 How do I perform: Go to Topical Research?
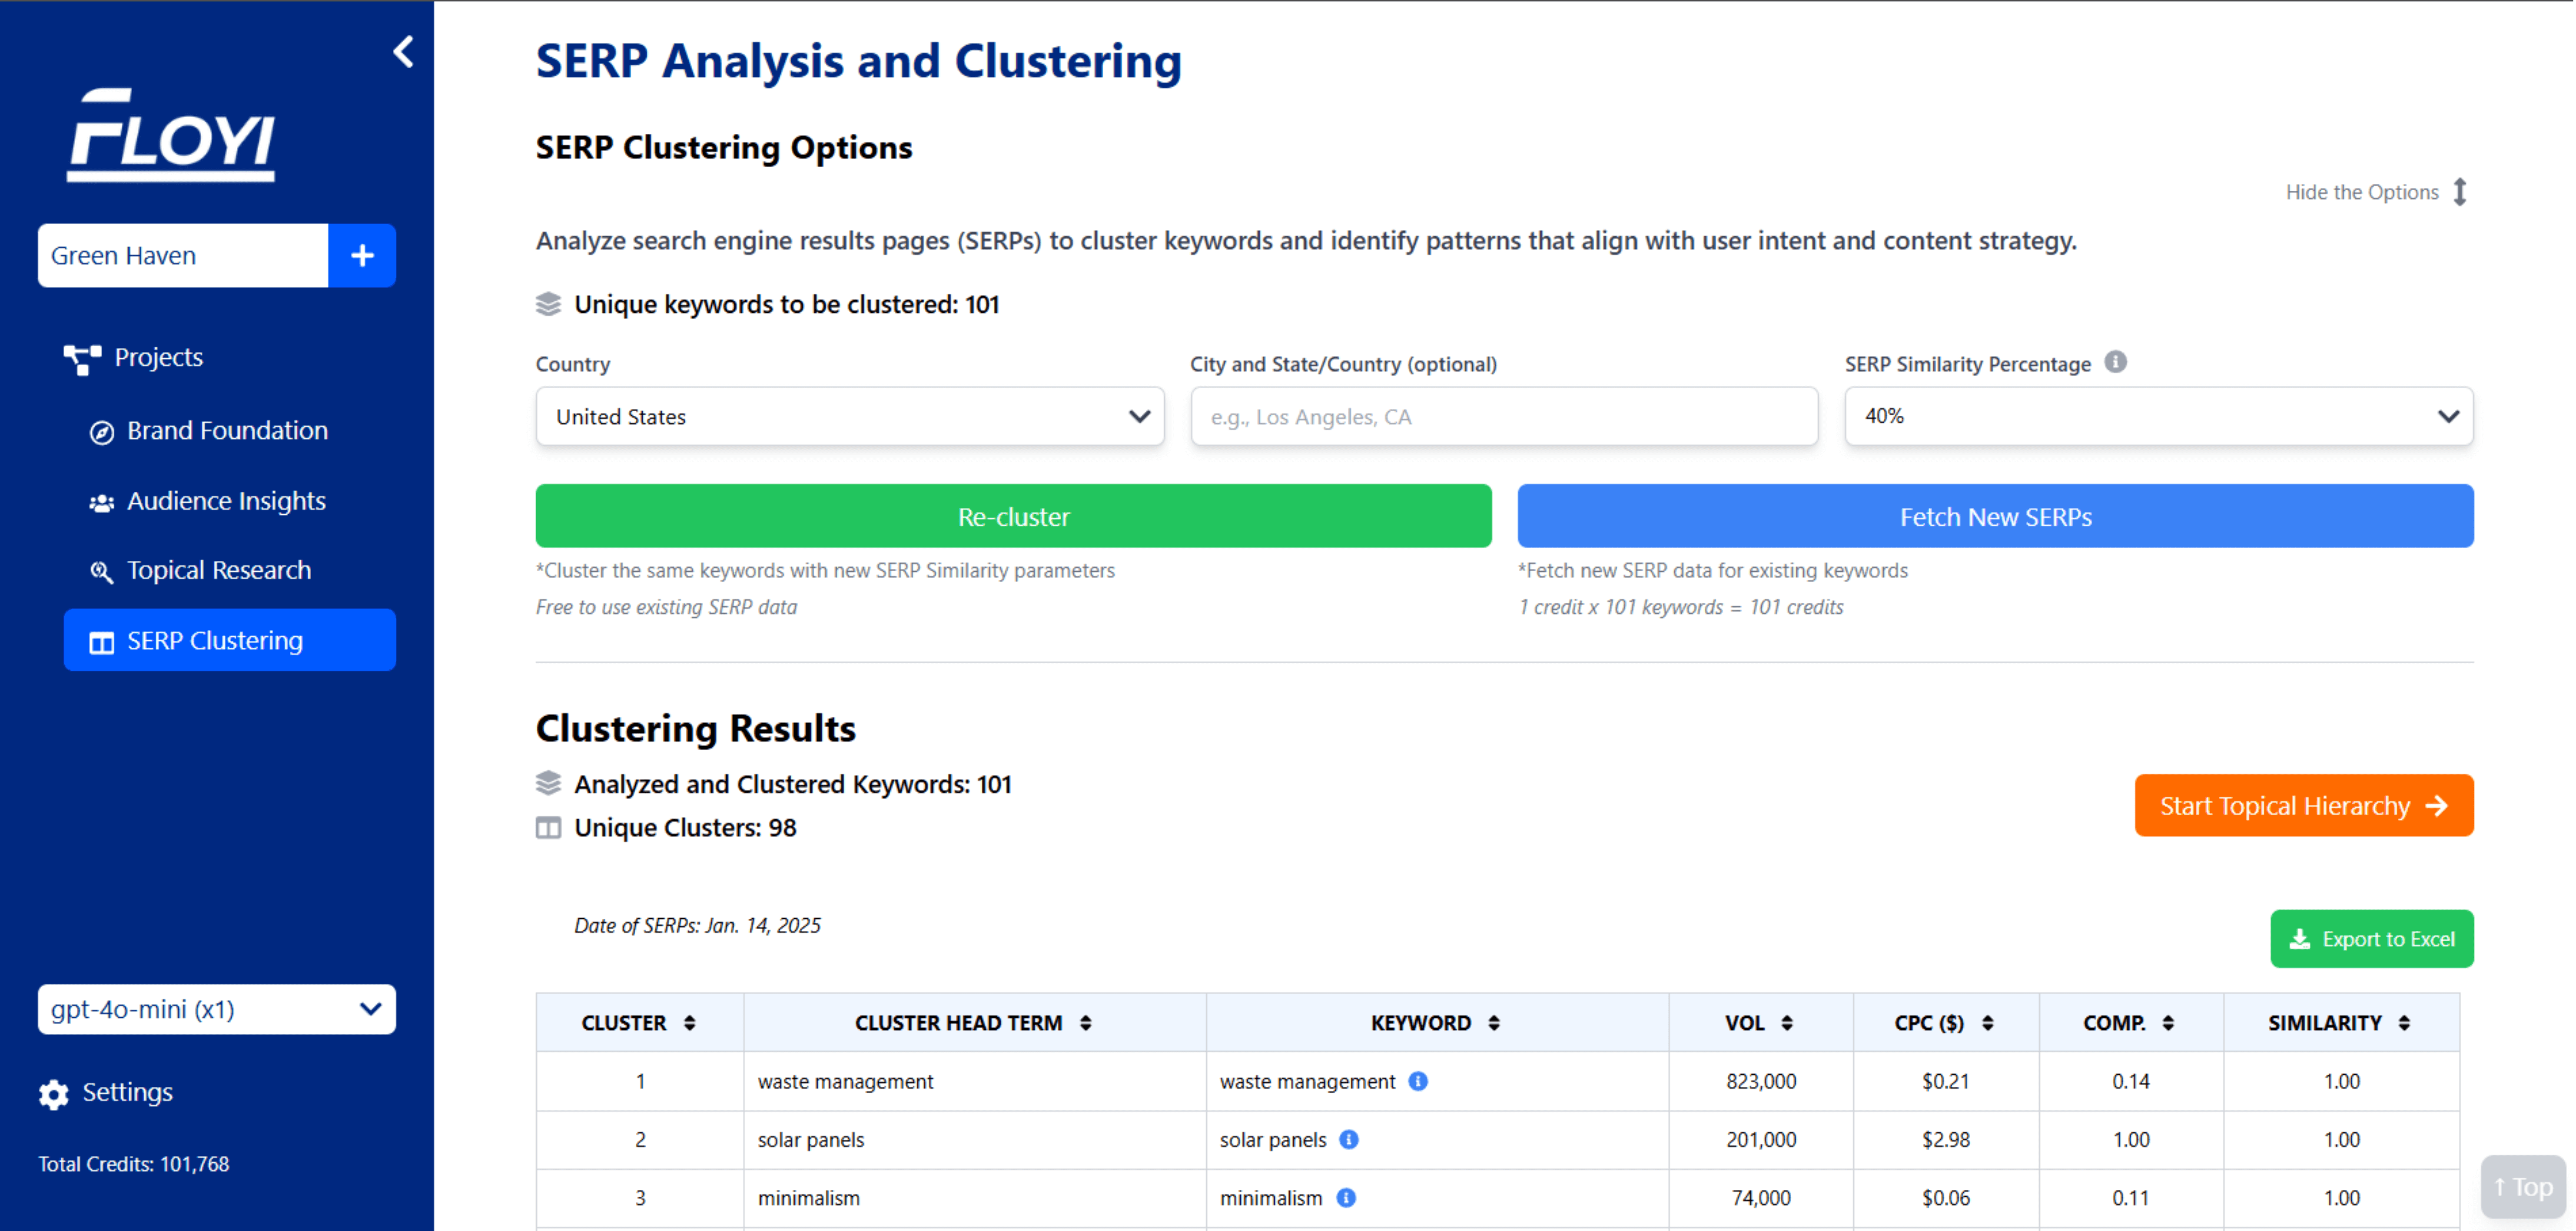(219, 570)
